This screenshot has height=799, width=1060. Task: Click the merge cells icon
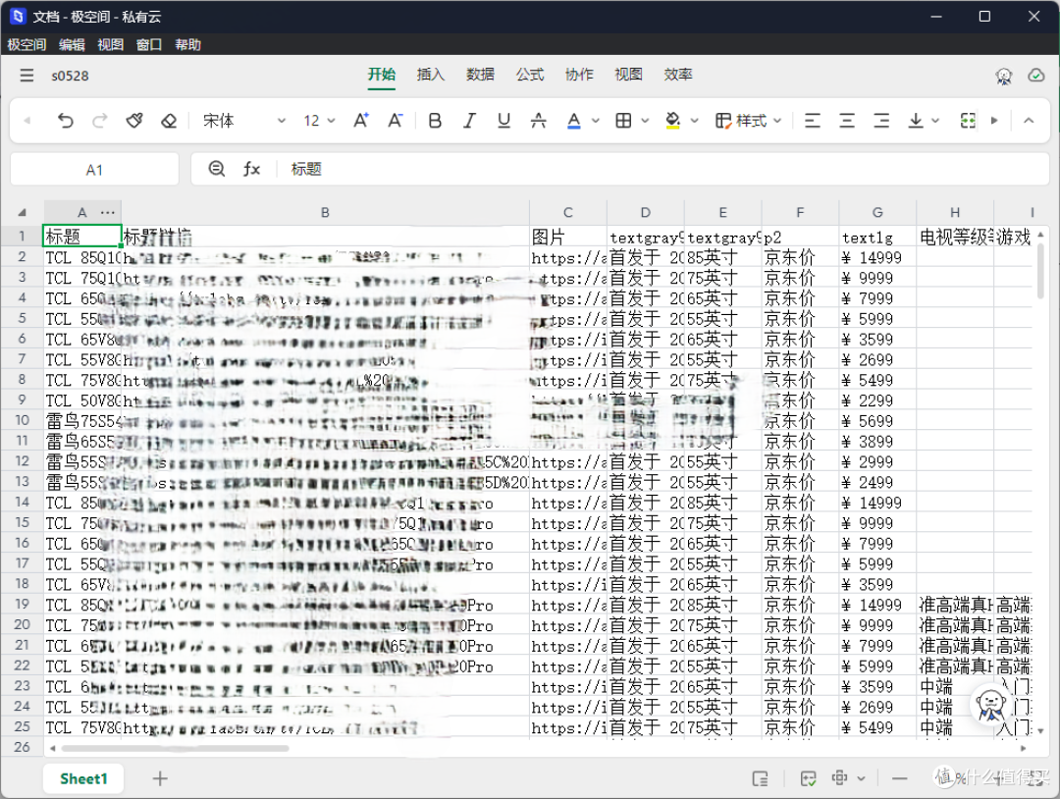pos(968,121)
